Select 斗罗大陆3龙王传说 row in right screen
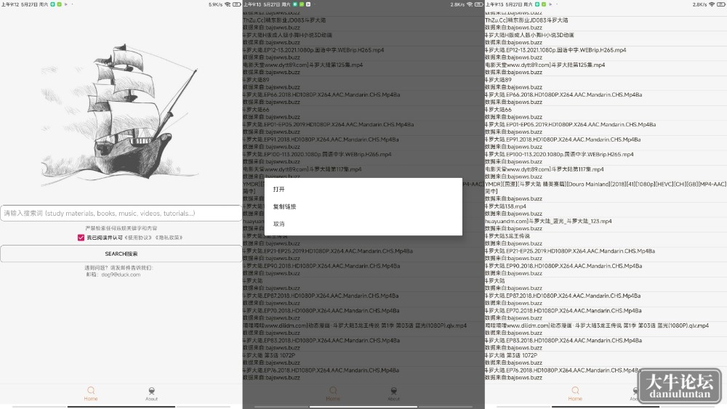Screen dimensions: 727x409 [x=606, y=240]
